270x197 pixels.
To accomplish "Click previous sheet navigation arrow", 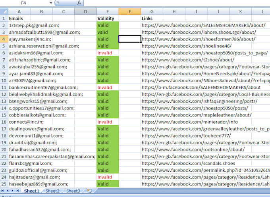I will (8, 191).
